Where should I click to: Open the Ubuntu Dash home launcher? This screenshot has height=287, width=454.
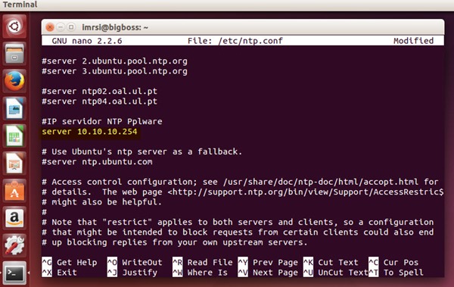(x=14, y=27)
